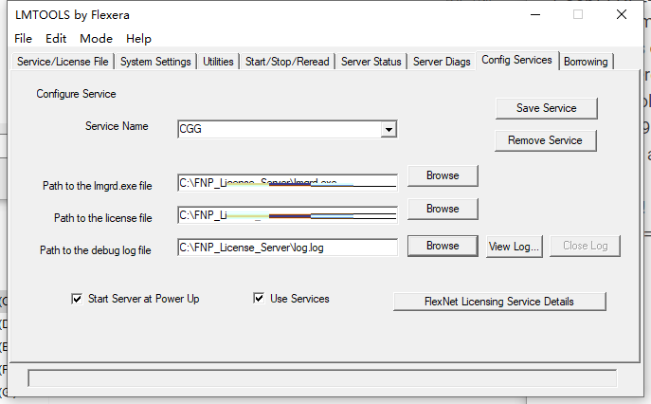Click the lmgrd.exe path input field
Viewport: 651px width, 404px height.
point(287,183)
